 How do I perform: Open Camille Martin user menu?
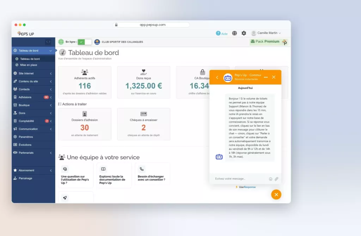point(266,33)
